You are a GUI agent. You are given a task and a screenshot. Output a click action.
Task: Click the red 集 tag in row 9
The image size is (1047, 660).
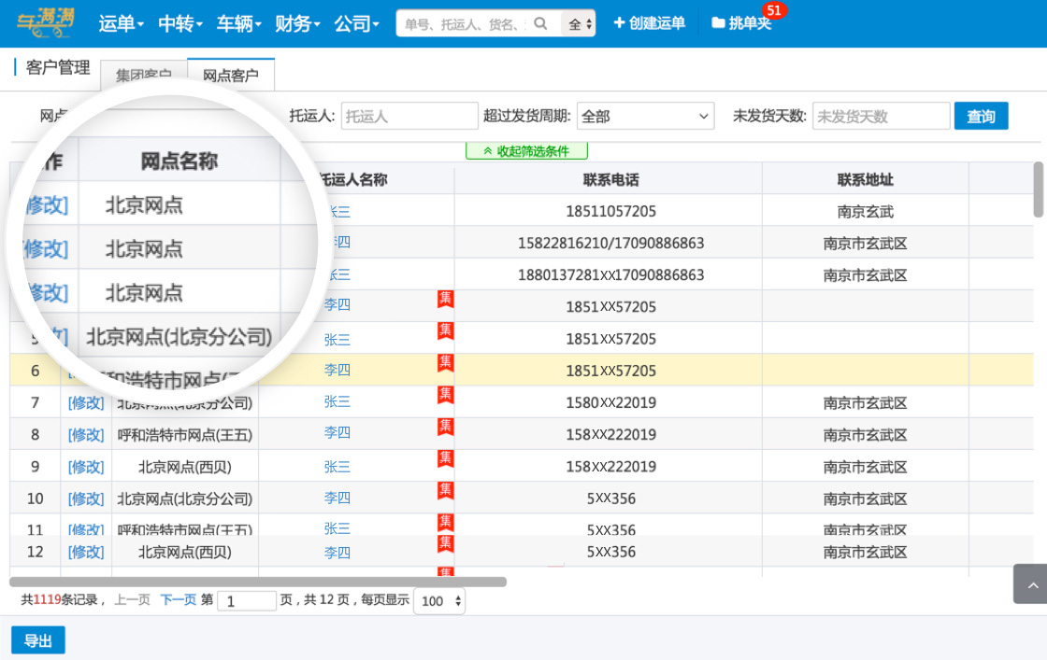coord(446,457)
